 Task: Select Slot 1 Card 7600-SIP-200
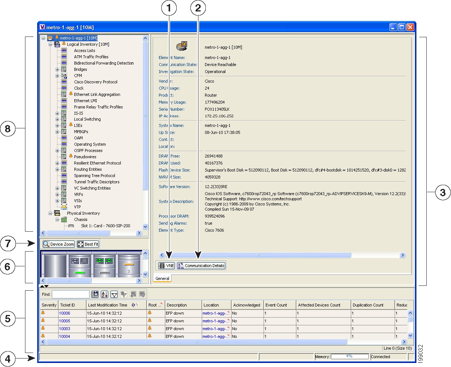[x=106, y=226]
